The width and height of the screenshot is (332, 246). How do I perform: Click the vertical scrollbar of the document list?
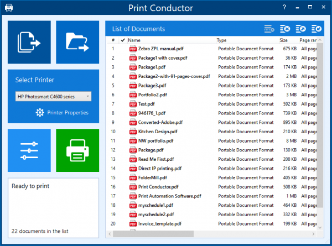point(319,138)
